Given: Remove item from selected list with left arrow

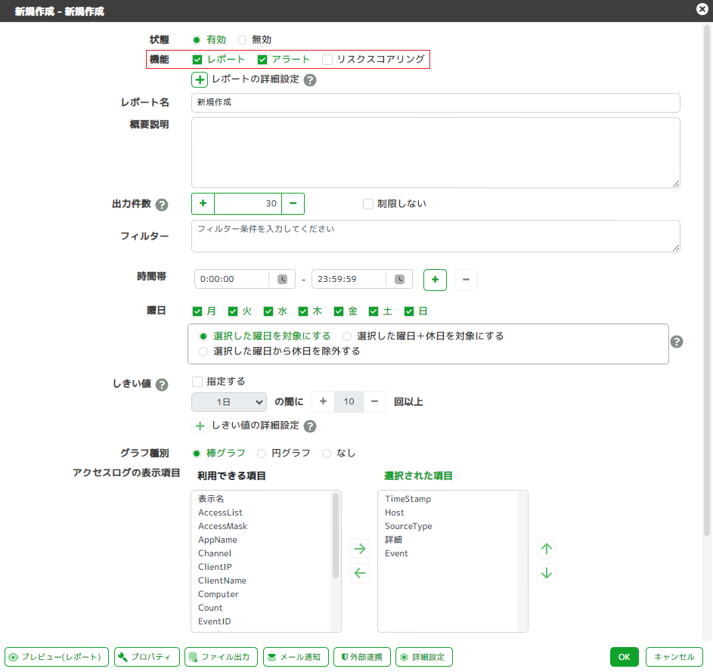Looking at the screenshot, I should click(x=360, y=573).
